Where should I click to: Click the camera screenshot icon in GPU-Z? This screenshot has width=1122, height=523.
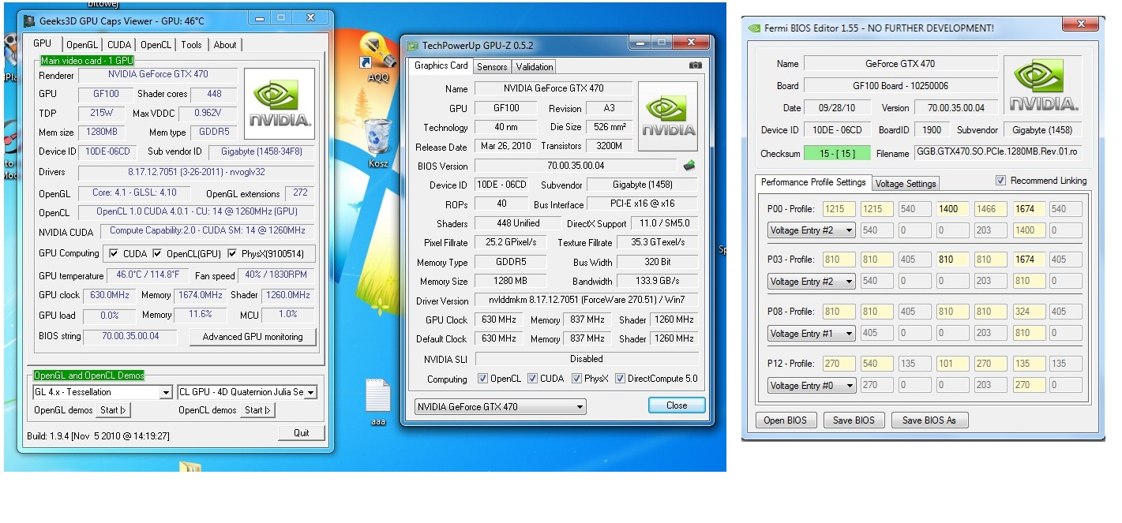coord(695,65)
